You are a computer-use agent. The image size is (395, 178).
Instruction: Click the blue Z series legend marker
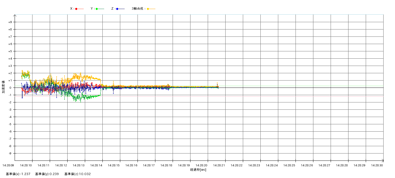(x=117, y=9)
